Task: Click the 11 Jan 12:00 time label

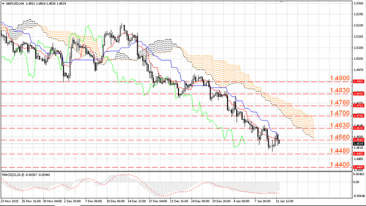Action: (285, 201)
